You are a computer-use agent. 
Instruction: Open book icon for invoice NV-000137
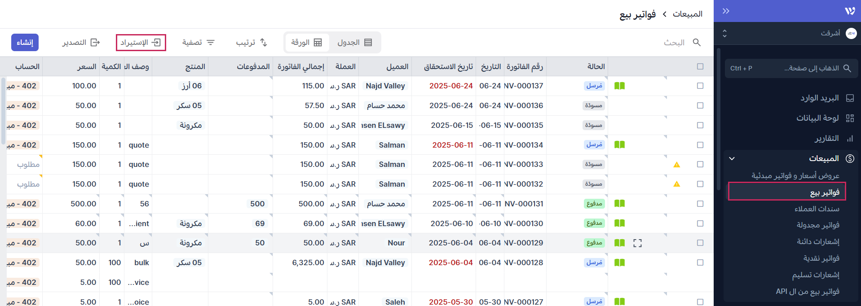[619, 86]
